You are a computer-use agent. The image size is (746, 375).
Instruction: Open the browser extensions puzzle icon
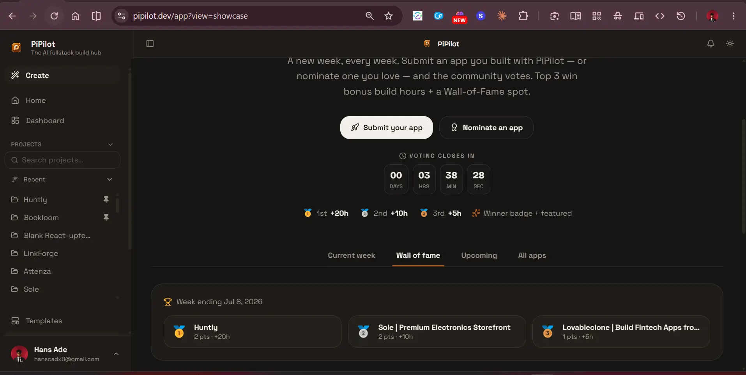[523, 16]
